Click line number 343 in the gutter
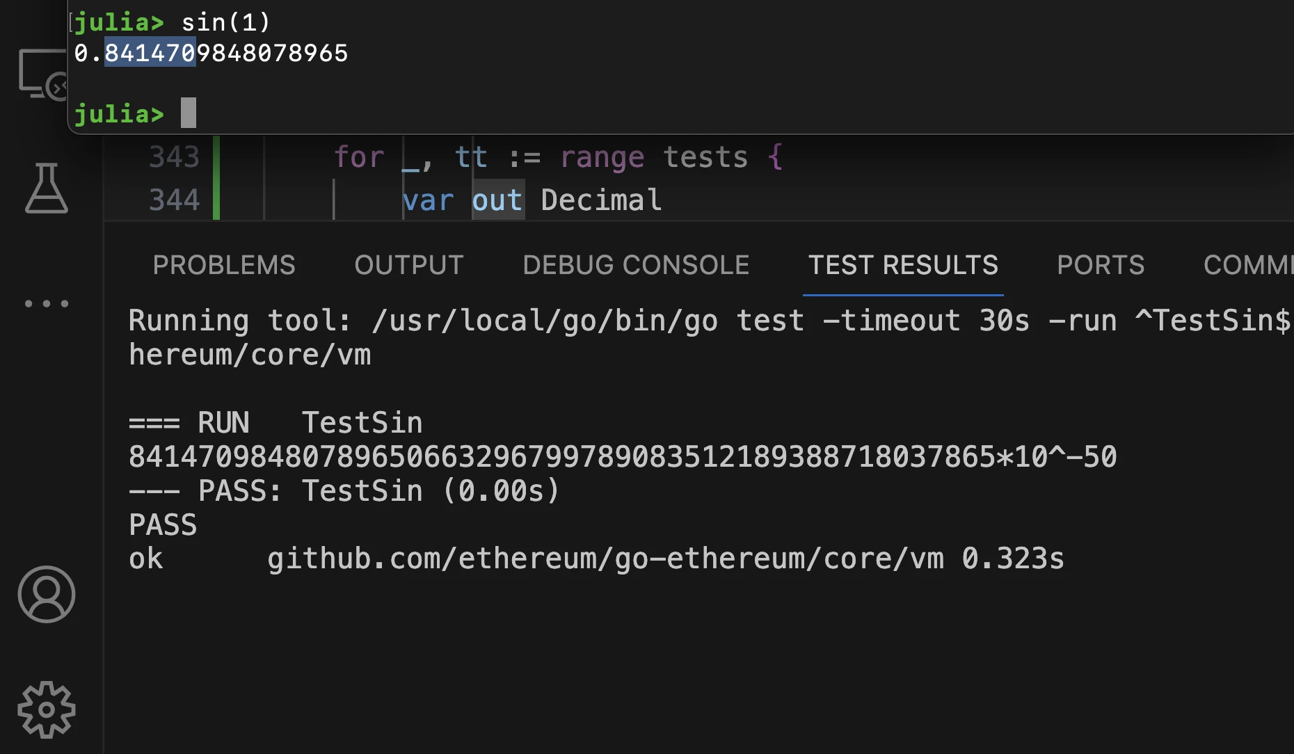1294x754 pixels. click(175, 157)
